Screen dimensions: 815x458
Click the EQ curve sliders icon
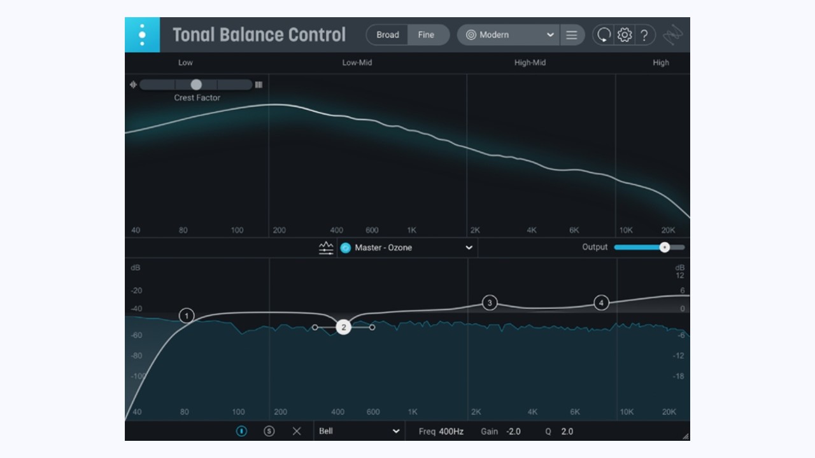(326, 247)
